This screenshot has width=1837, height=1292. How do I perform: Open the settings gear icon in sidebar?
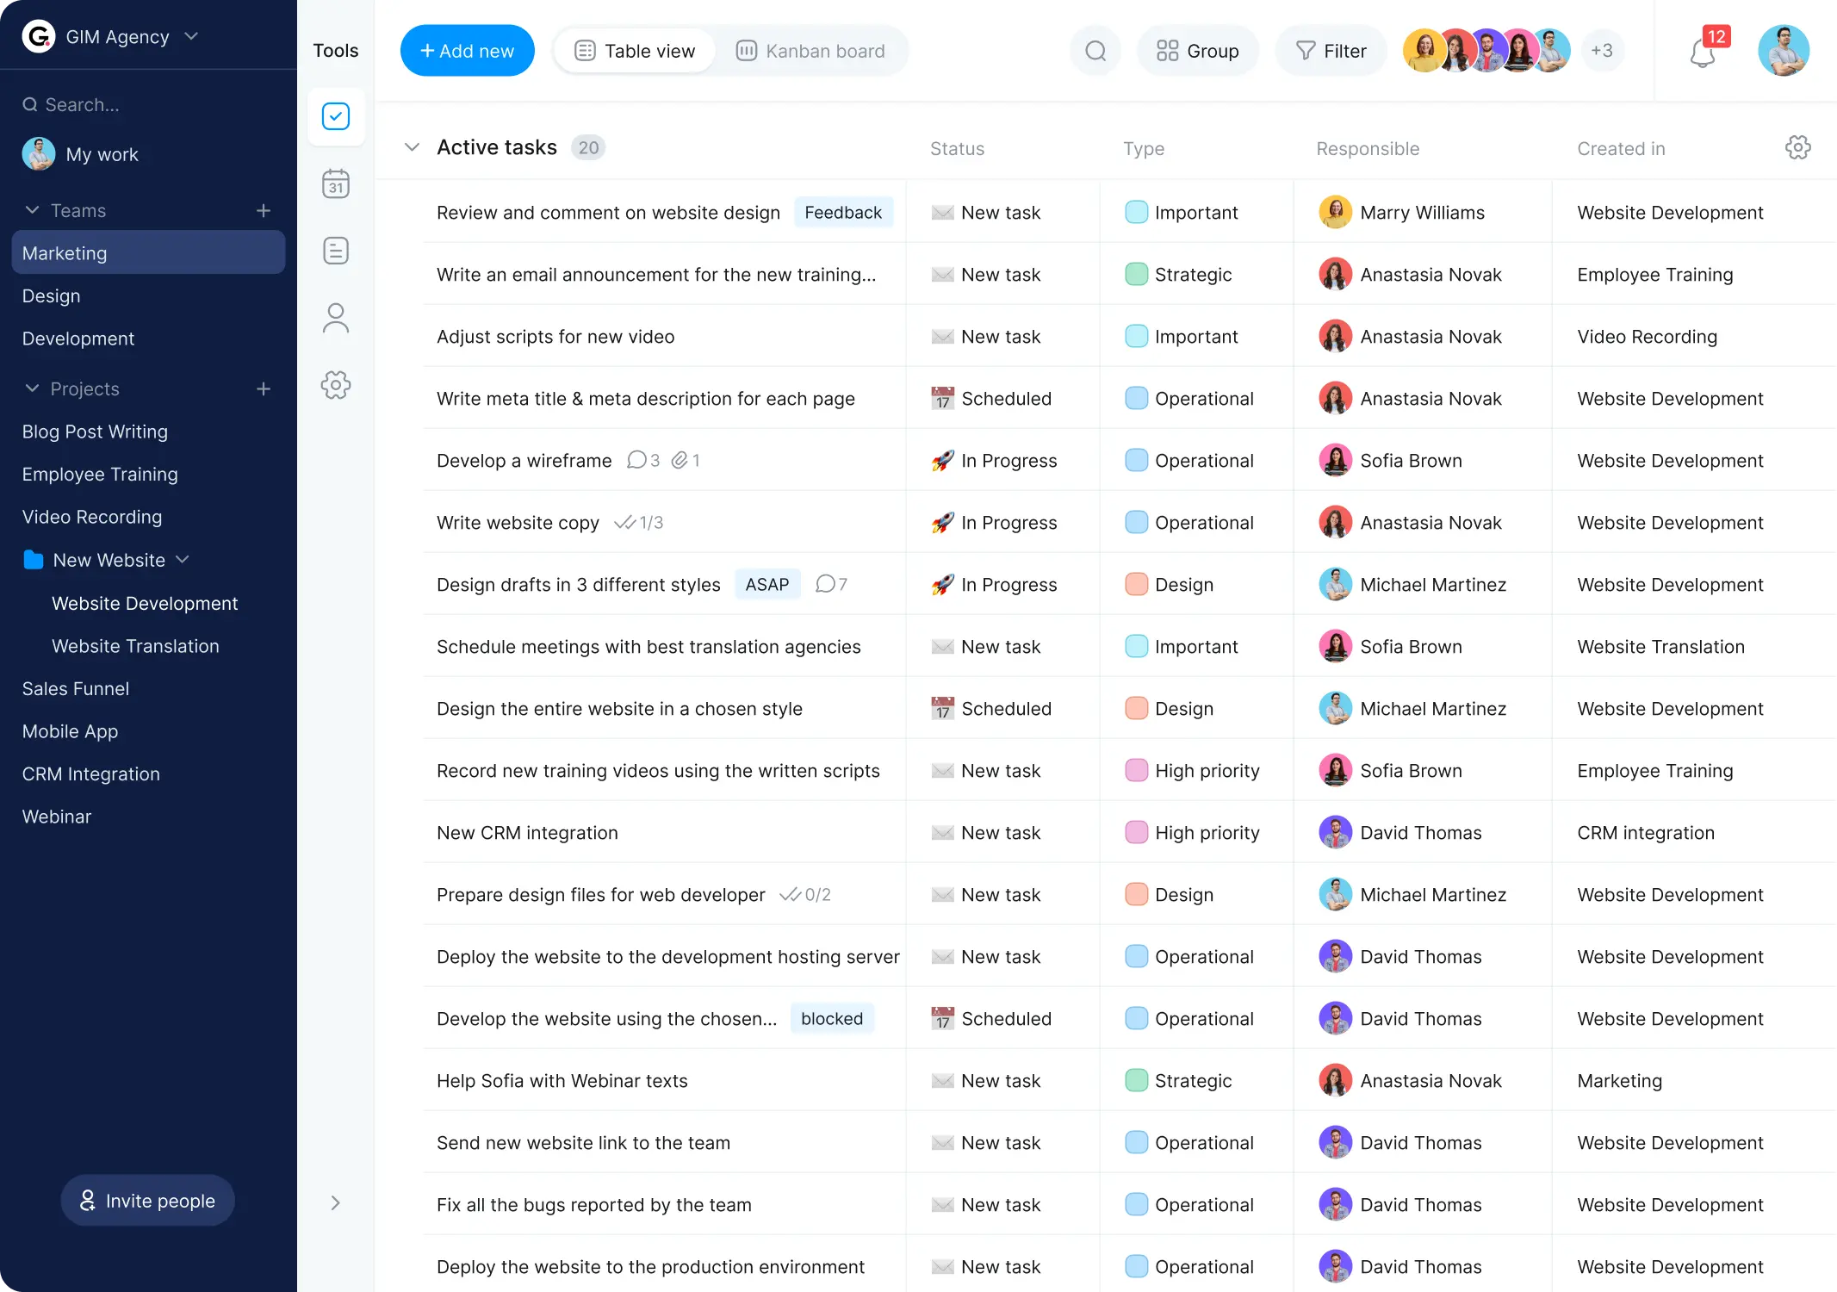click(336, 386)
